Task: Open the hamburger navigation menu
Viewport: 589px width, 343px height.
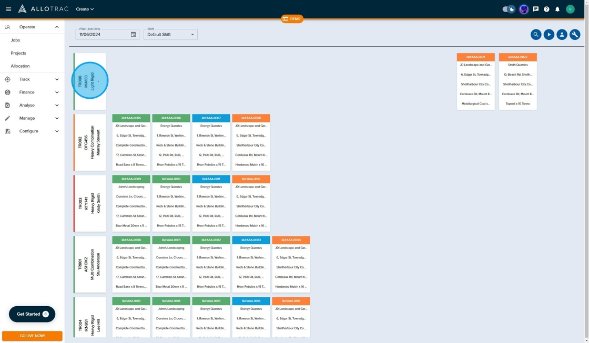Action: [8, 9]
